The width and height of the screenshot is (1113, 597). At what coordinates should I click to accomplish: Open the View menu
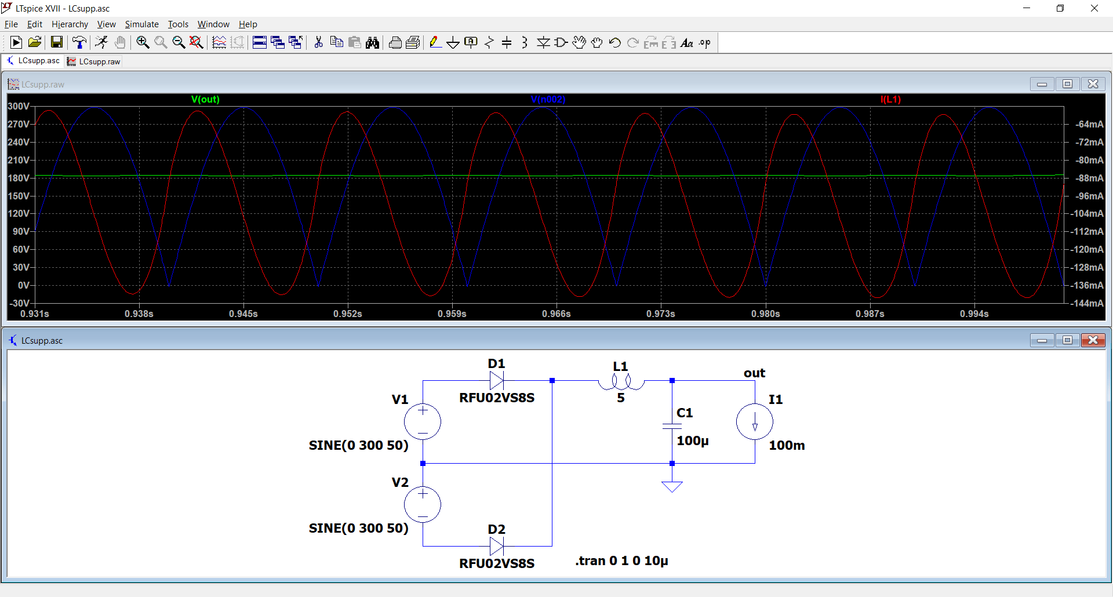106,24
